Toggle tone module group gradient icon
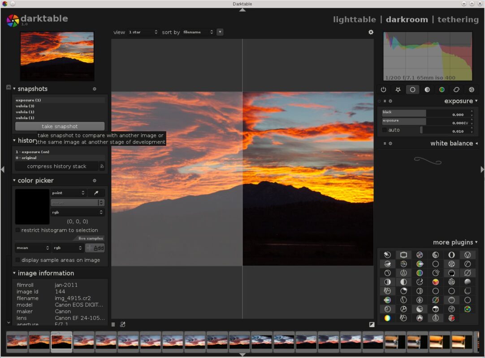The width and height of the screenshot is (485, 358). (427, 89)
